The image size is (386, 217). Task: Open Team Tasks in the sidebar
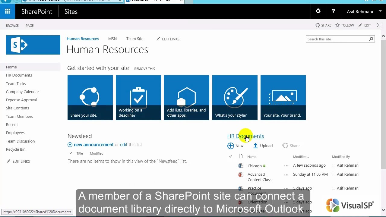pyautogui.click(x=16, y=83)
